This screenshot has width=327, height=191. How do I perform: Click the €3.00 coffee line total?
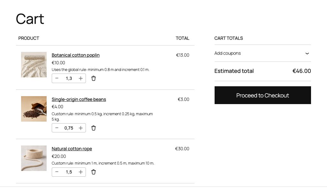(x=184, y=99)
